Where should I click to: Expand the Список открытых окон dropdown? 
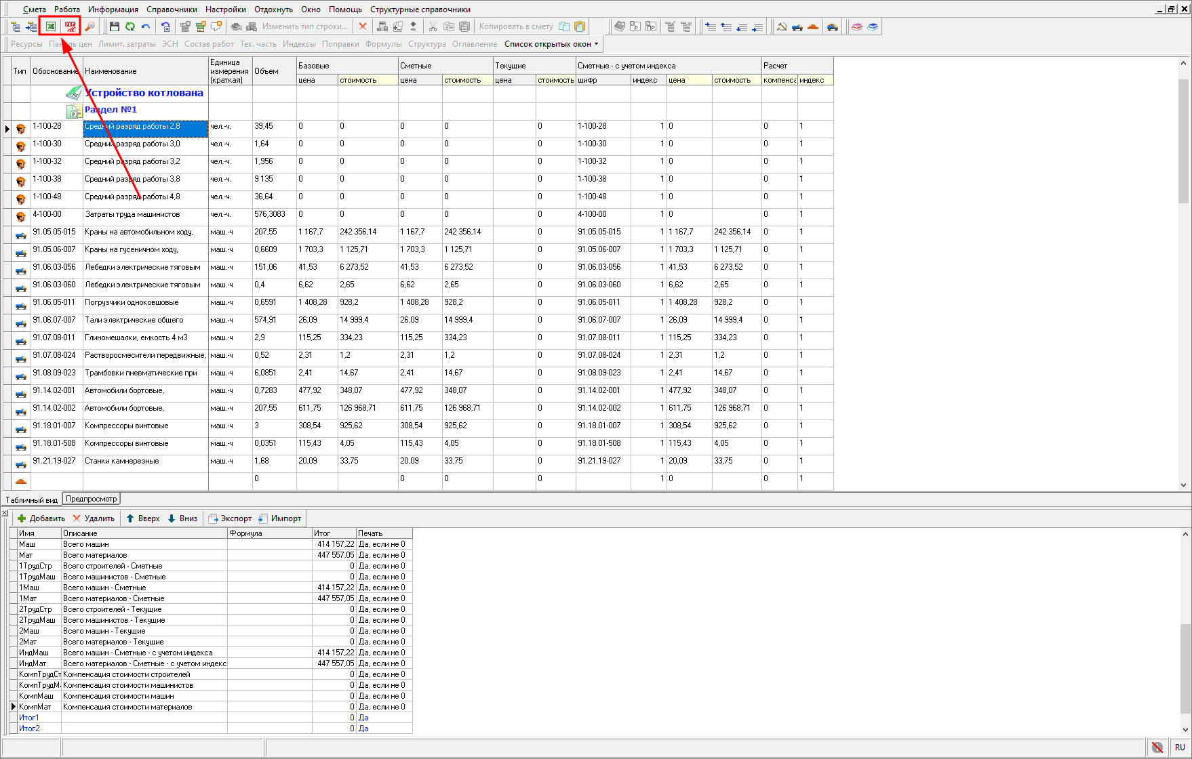pyautogui.click(x=551, y=44)
